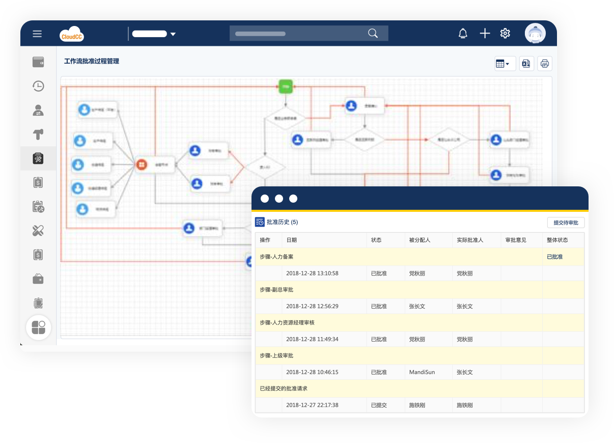Click the CloudCC logo
The width and height of the screenshot is (614, 443).
[x=72, y=34]
